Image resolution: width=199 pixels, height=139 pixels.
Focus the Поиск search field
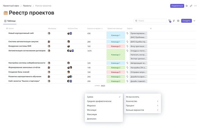pyautogui.click(x=150, y=21)
